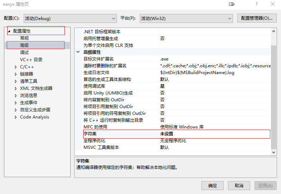Click the title bar feedback icon

232,4
